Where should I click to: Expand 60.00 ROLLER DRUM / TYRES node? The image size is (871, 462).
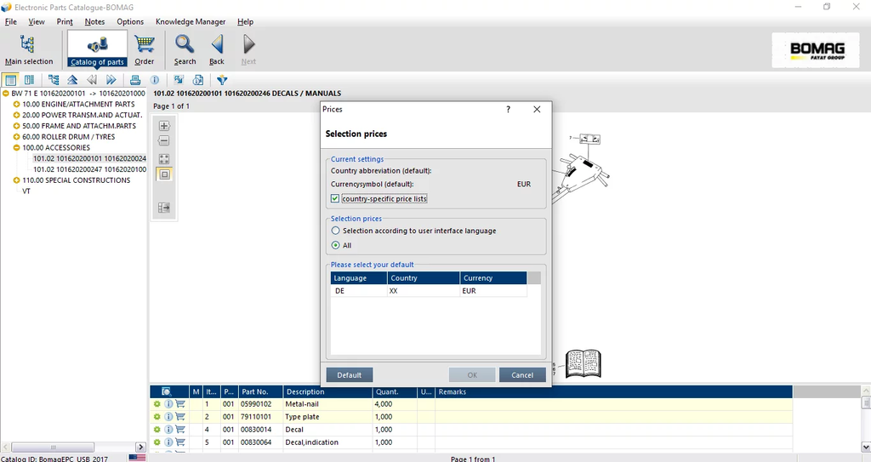(x=17, y=136)
